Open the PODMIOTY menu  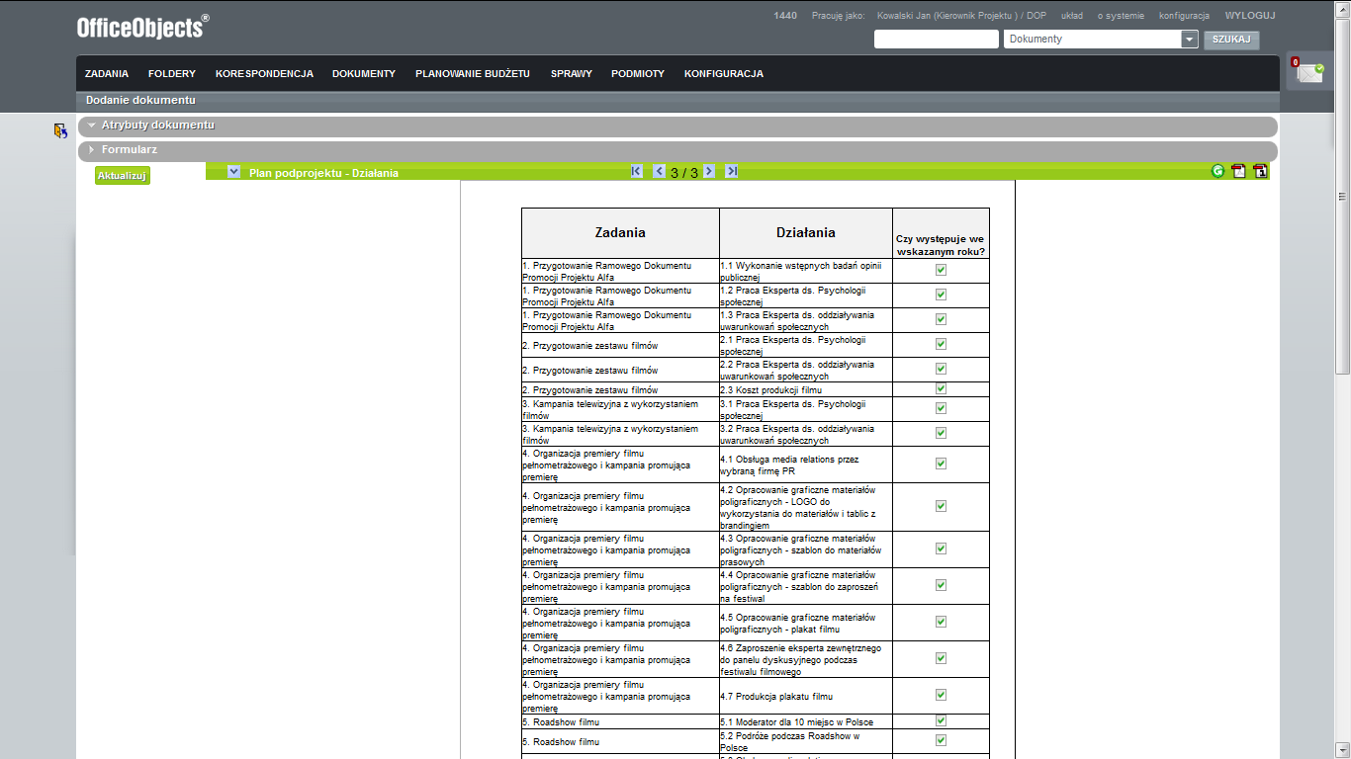pyautogui.click(x=638, y=74)
